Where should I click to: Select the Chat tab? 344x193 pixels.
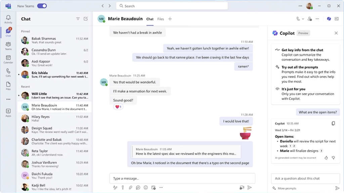(150, 19)
